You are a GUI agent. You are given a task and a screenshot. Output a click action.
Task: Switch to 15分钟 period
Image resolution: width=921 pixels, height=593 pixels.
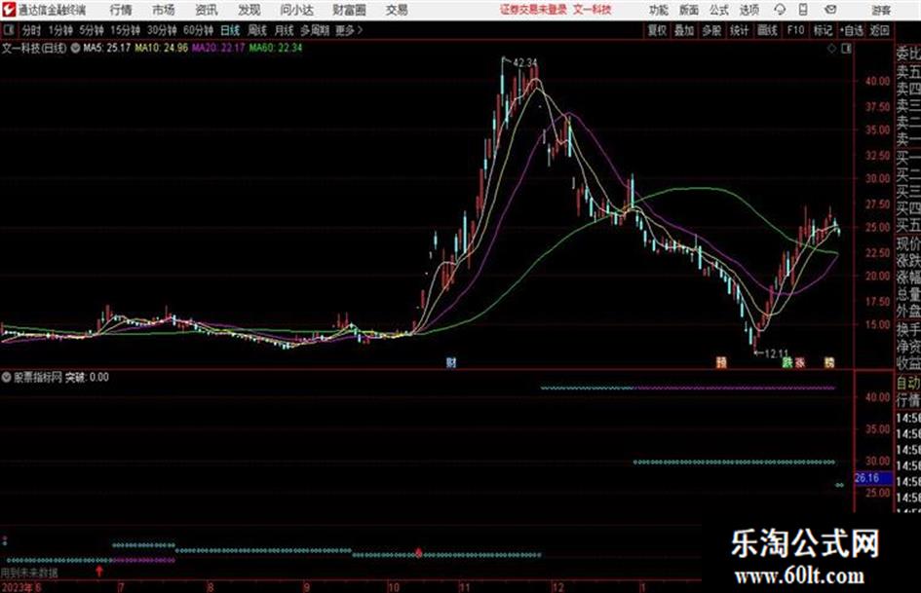pyautogui.click(x=125, y=30)
